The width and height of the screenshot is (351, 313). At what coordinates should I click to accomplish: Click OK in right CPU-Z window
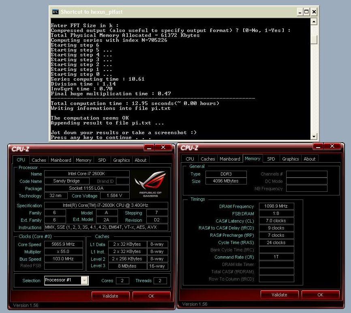(x=320, y=295)
